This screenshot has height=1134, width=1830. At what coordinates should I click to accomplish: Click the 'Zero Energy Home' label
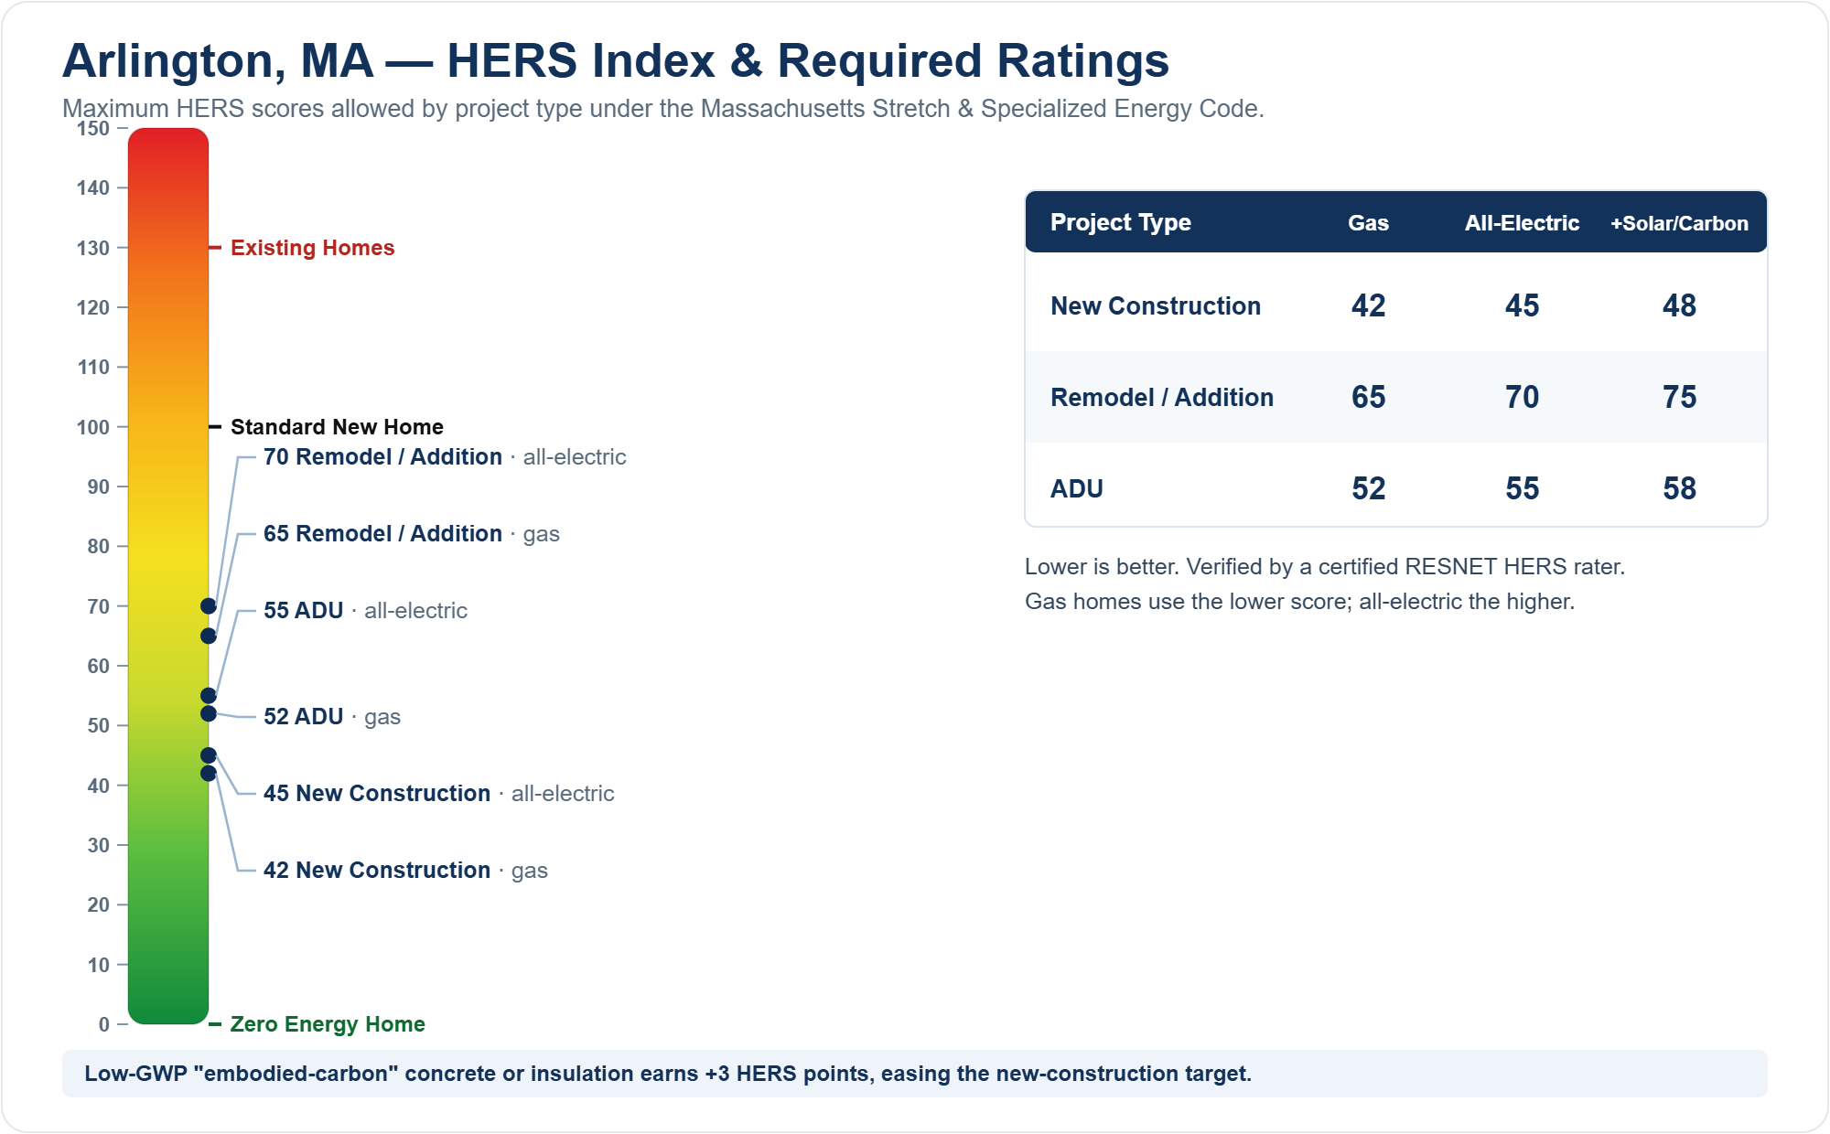(x=328, y=1024)
